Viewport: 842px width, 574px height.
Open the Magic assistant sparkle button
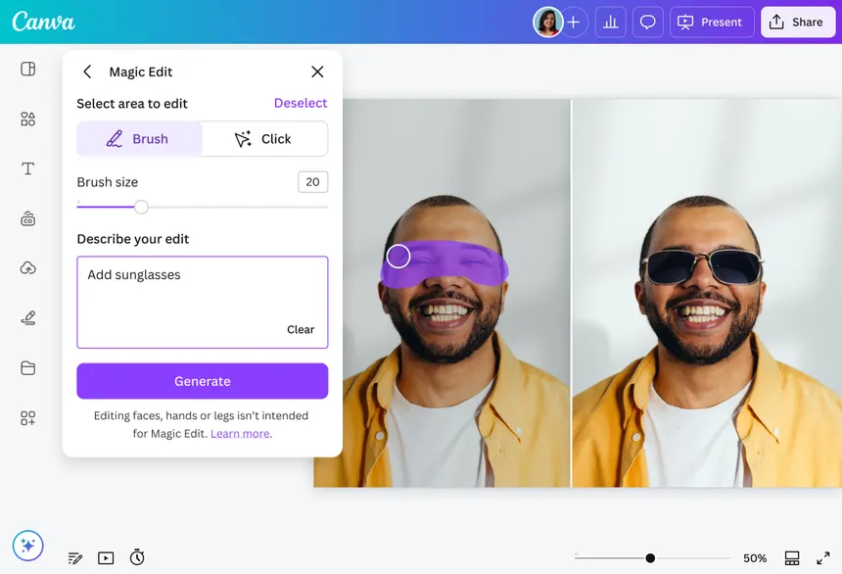27,546
